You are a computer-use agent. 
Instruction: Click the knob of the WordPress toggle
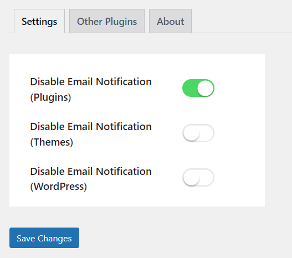pyautogui.click(x=191, y=178)
